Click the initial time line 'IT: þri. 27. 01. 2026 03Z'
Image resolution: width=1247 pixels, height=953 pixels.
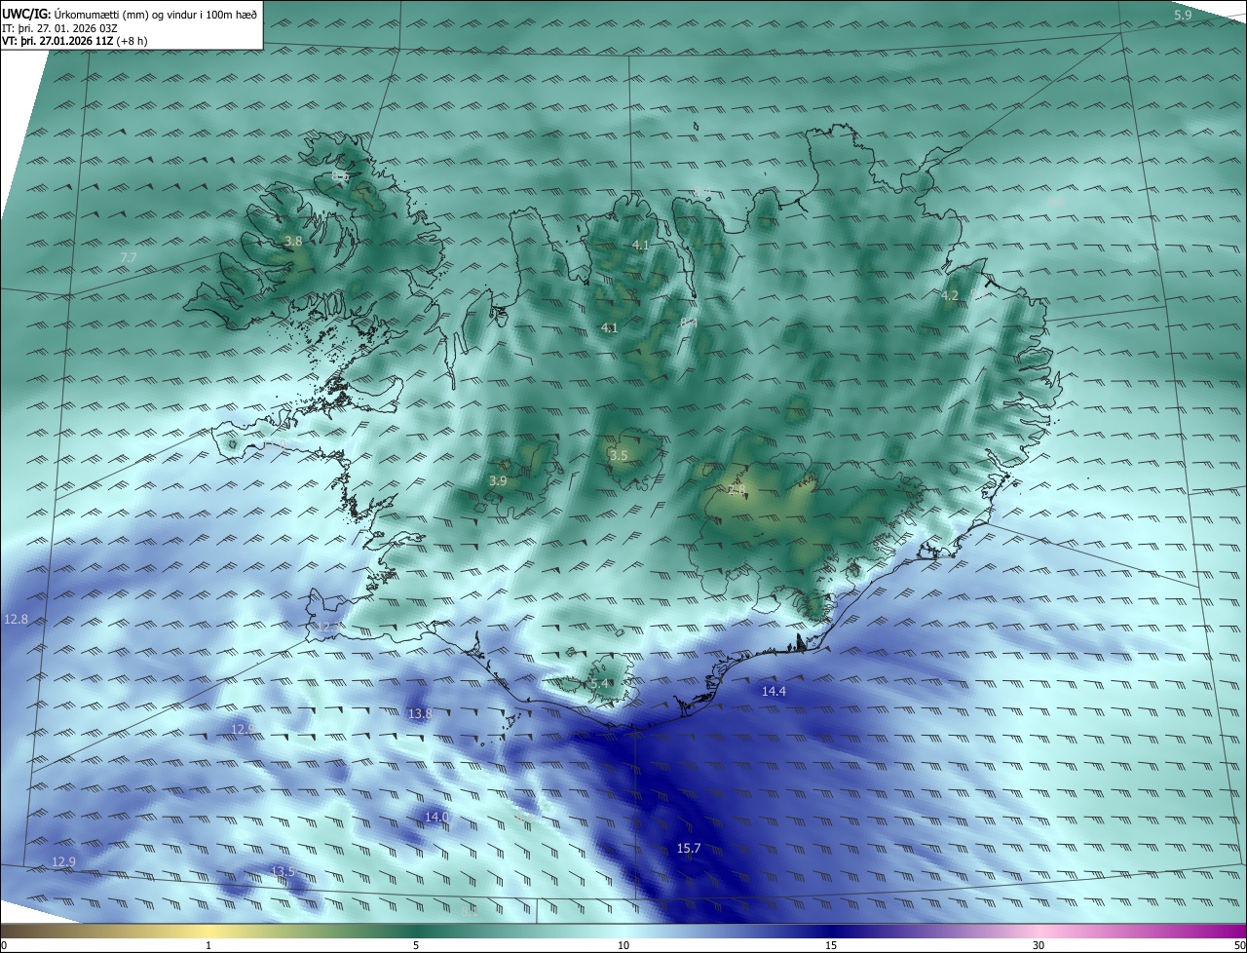[x=60, y=28]
